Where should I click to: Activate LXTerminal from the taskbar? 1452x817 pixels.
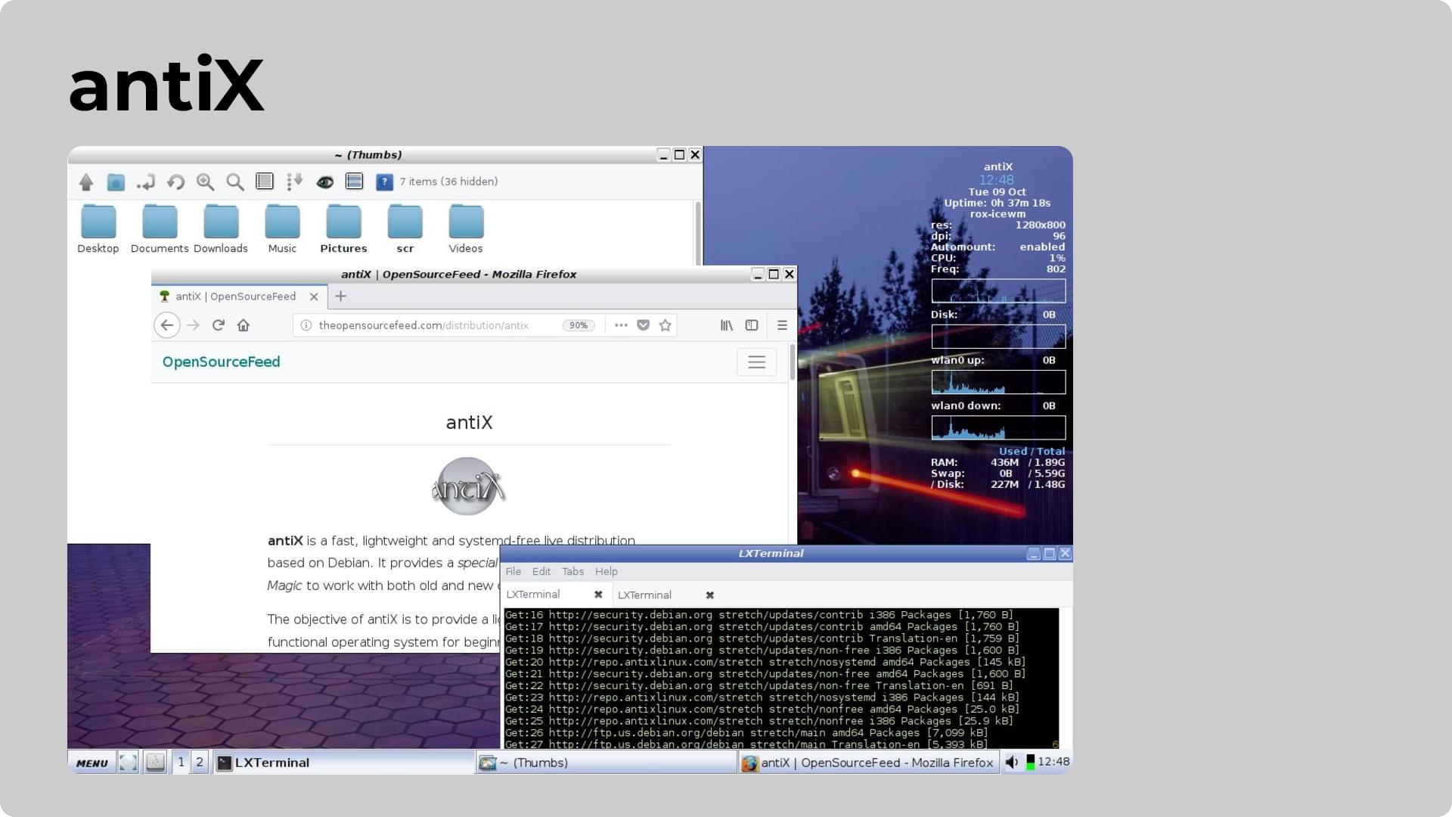(344, 763)
